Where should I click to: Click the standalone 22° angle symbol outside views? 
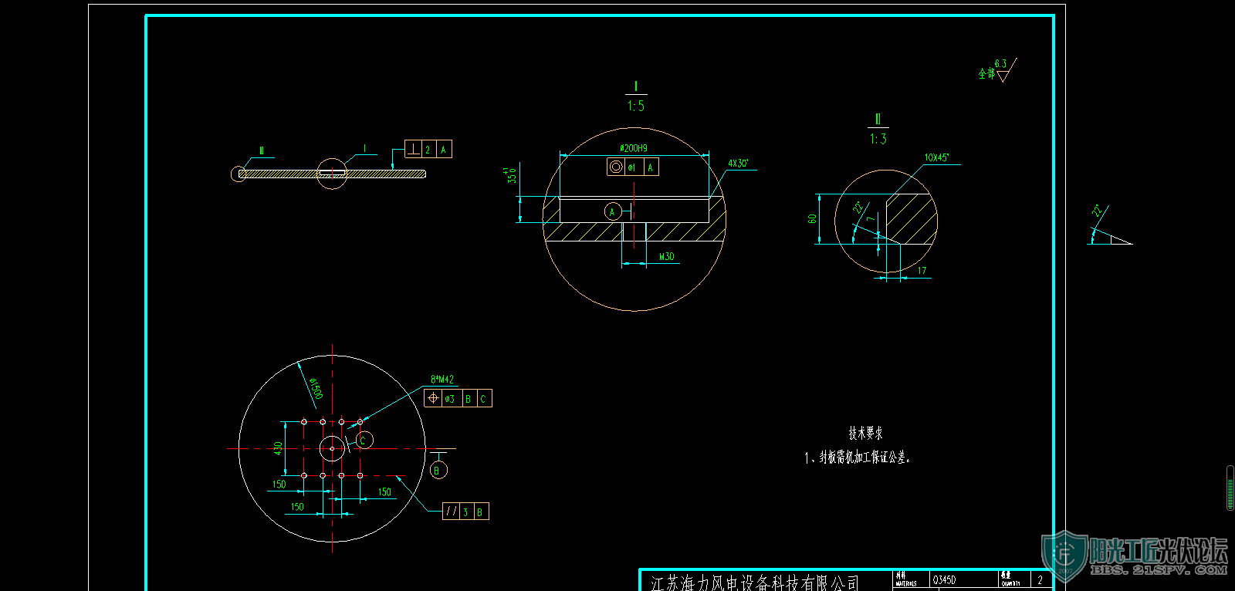click(x=1109, y=226)
